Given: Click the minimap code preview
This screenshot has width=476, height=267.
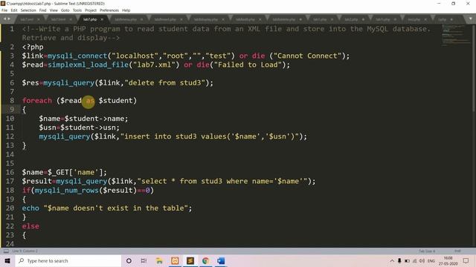Looking at the screenshot, I should (x=455, y=36).
